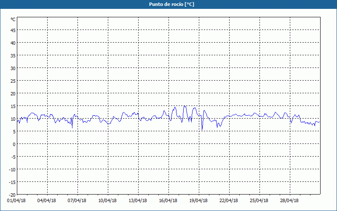Image resolution: width=337 pixels, height=211 pixels.
Task: Click the 07/04/18 date label
Action: [x=77, y=201]
